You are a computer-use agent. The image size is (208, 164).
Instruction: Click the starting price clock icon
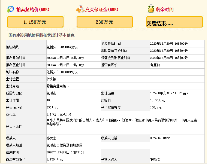click(10, 9)
